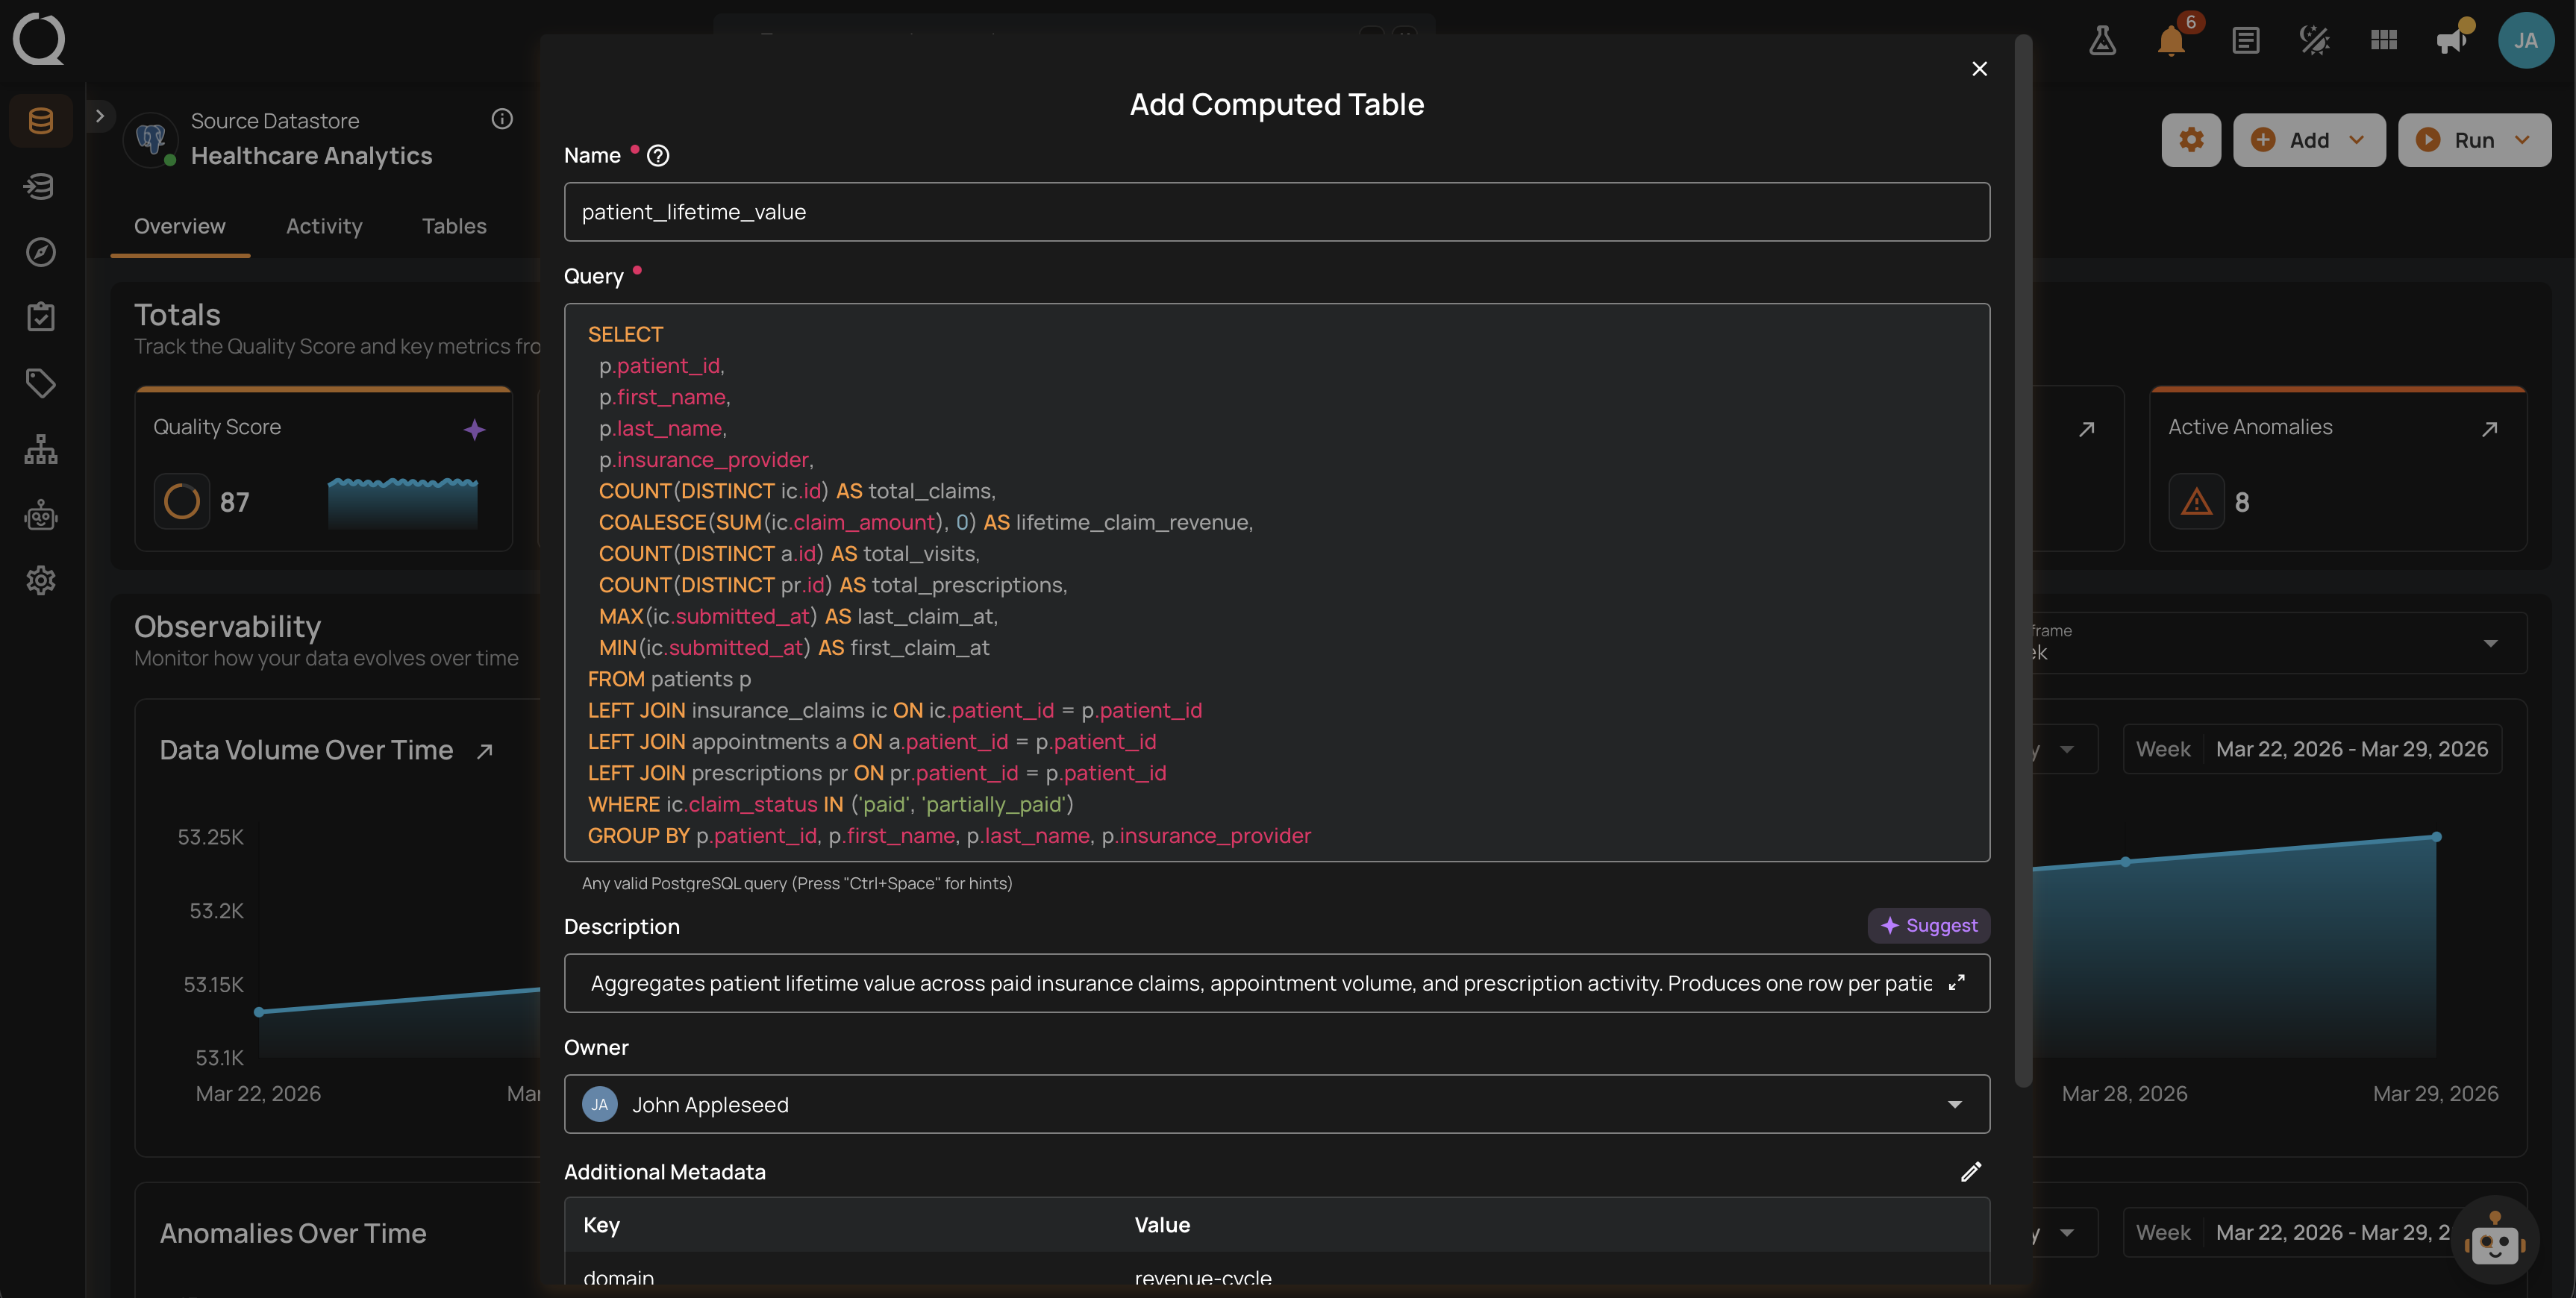Open the enrichment datastores sidebar icon

[40, 186]
